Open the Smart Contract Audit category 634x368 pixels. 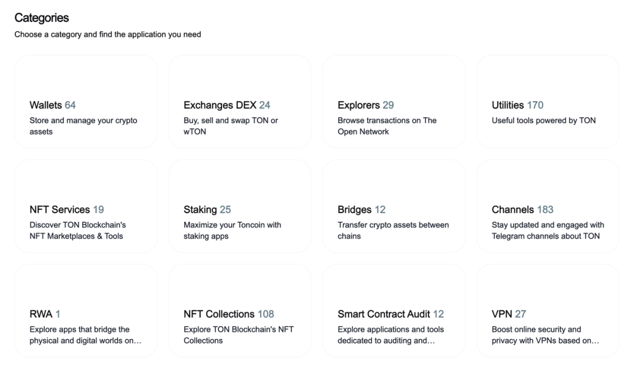click(x=393, y=310)
